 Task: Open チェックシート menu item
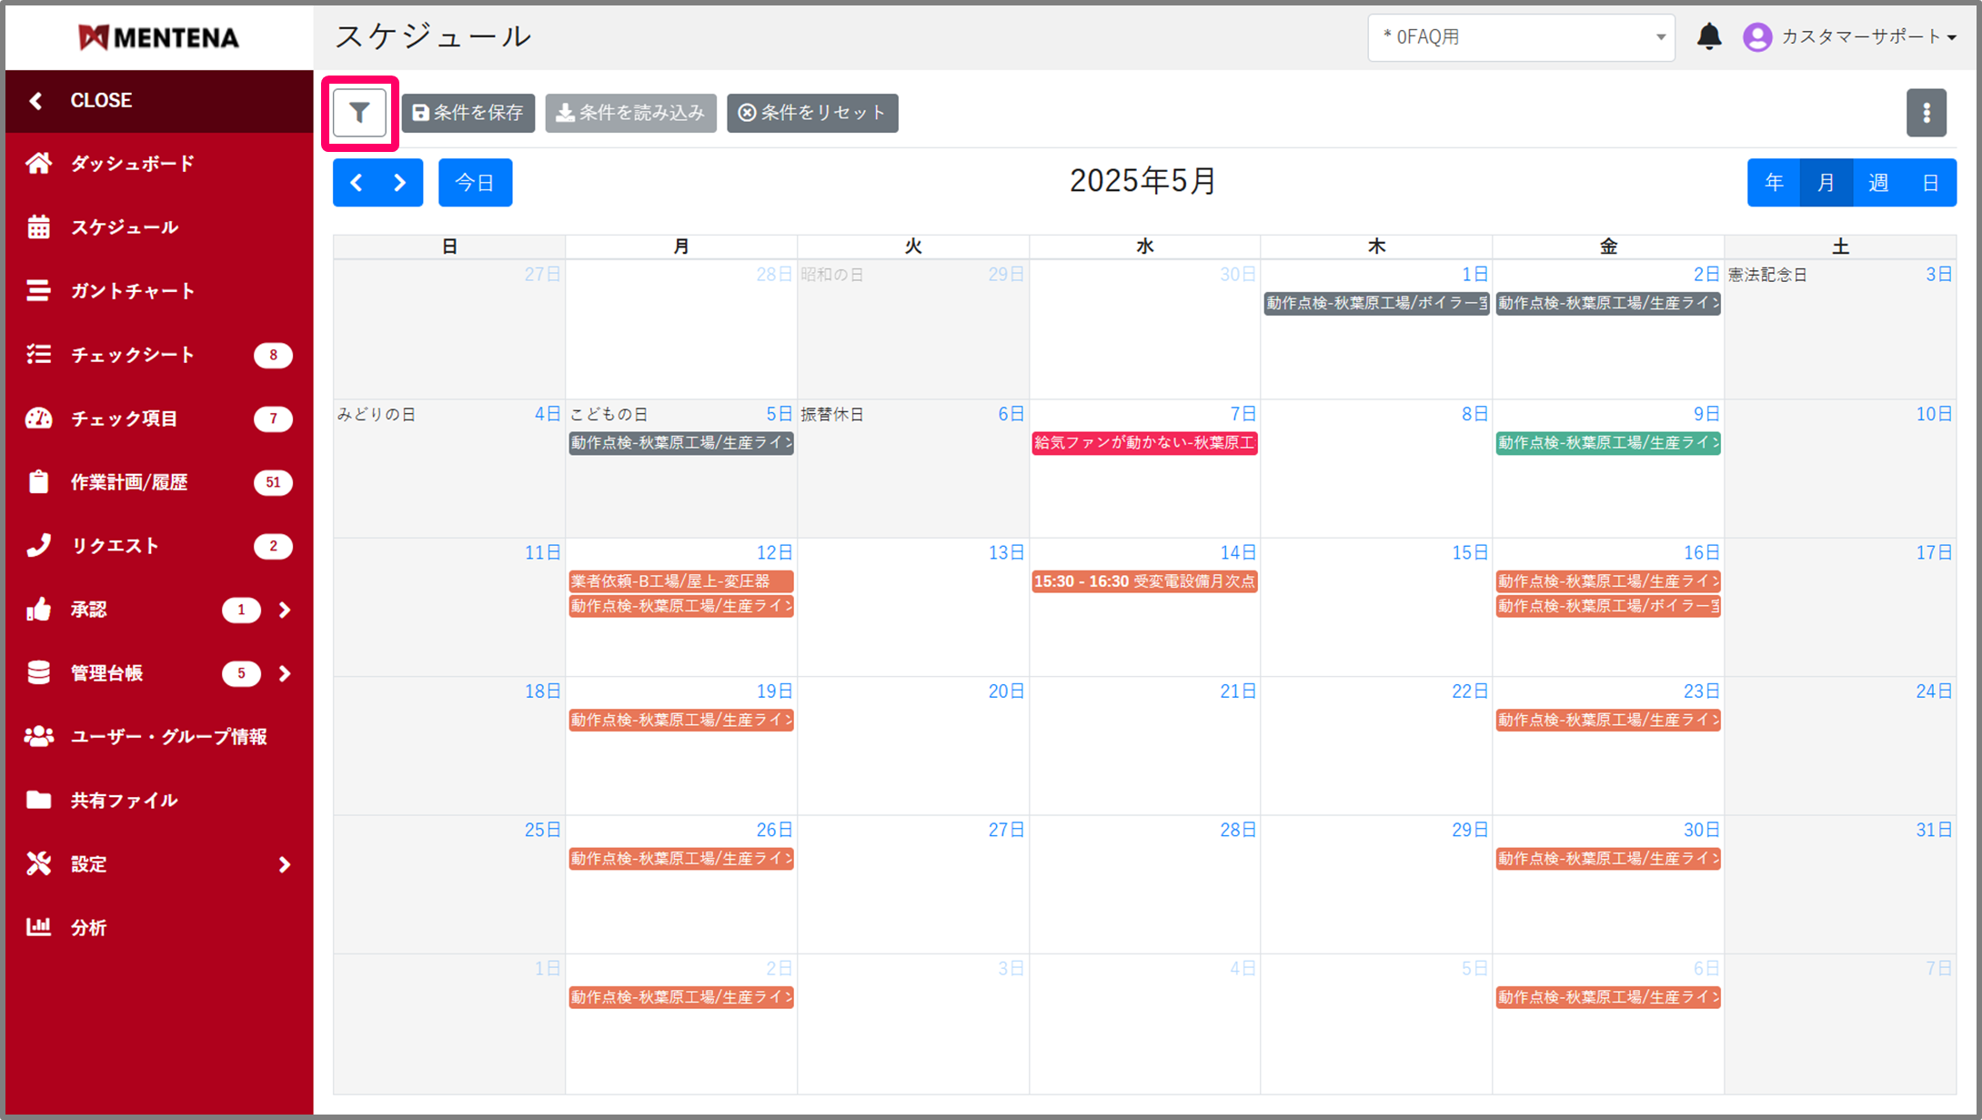(132, 355)
